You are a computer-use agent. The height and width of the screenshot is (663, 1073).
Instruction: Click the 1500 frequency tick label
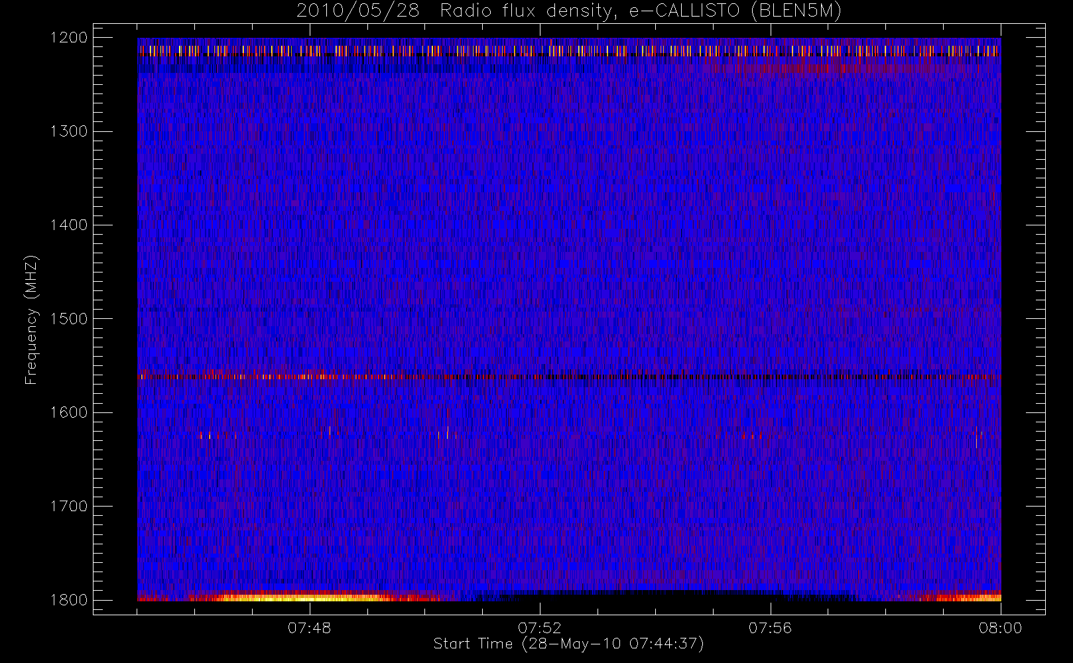(69, 319)
